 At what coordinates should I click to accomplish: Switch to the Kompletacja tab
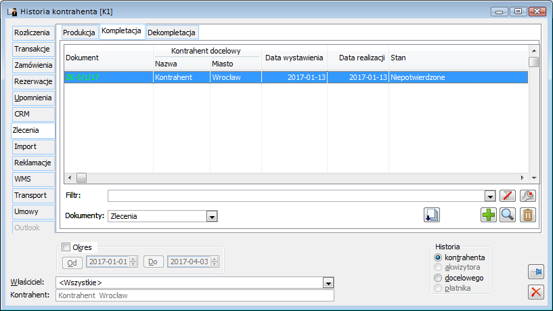pos(121,31)
